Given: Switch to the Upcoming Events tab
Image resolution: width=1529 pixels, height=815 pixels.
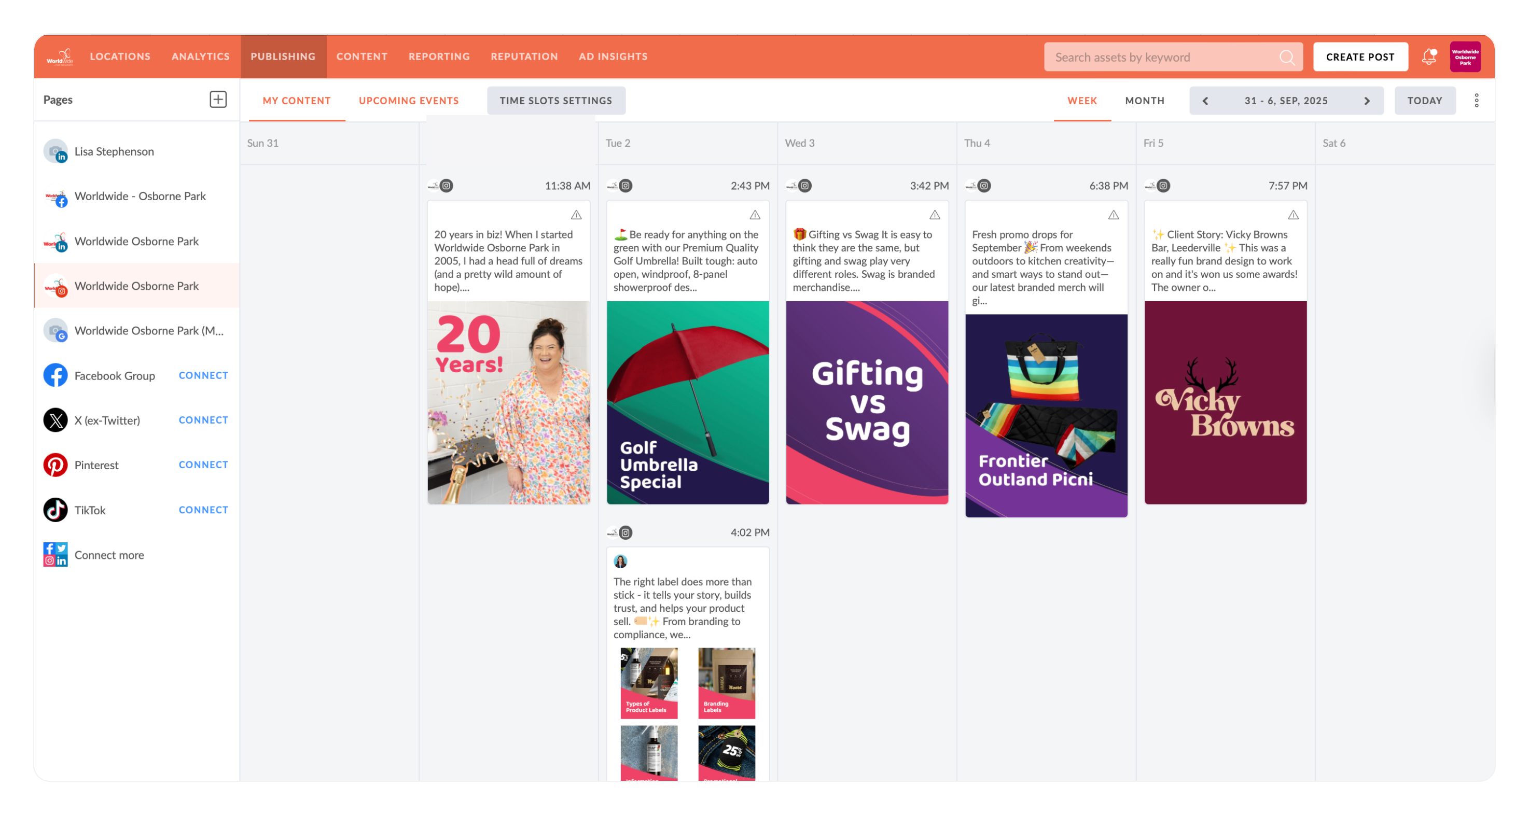Looking at the screenshot, I should [409, 101].
